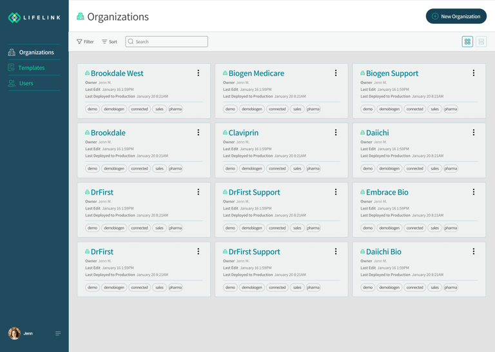Open the Embrace Bio organization
The image size is (495, 352).
coord(387,192)
